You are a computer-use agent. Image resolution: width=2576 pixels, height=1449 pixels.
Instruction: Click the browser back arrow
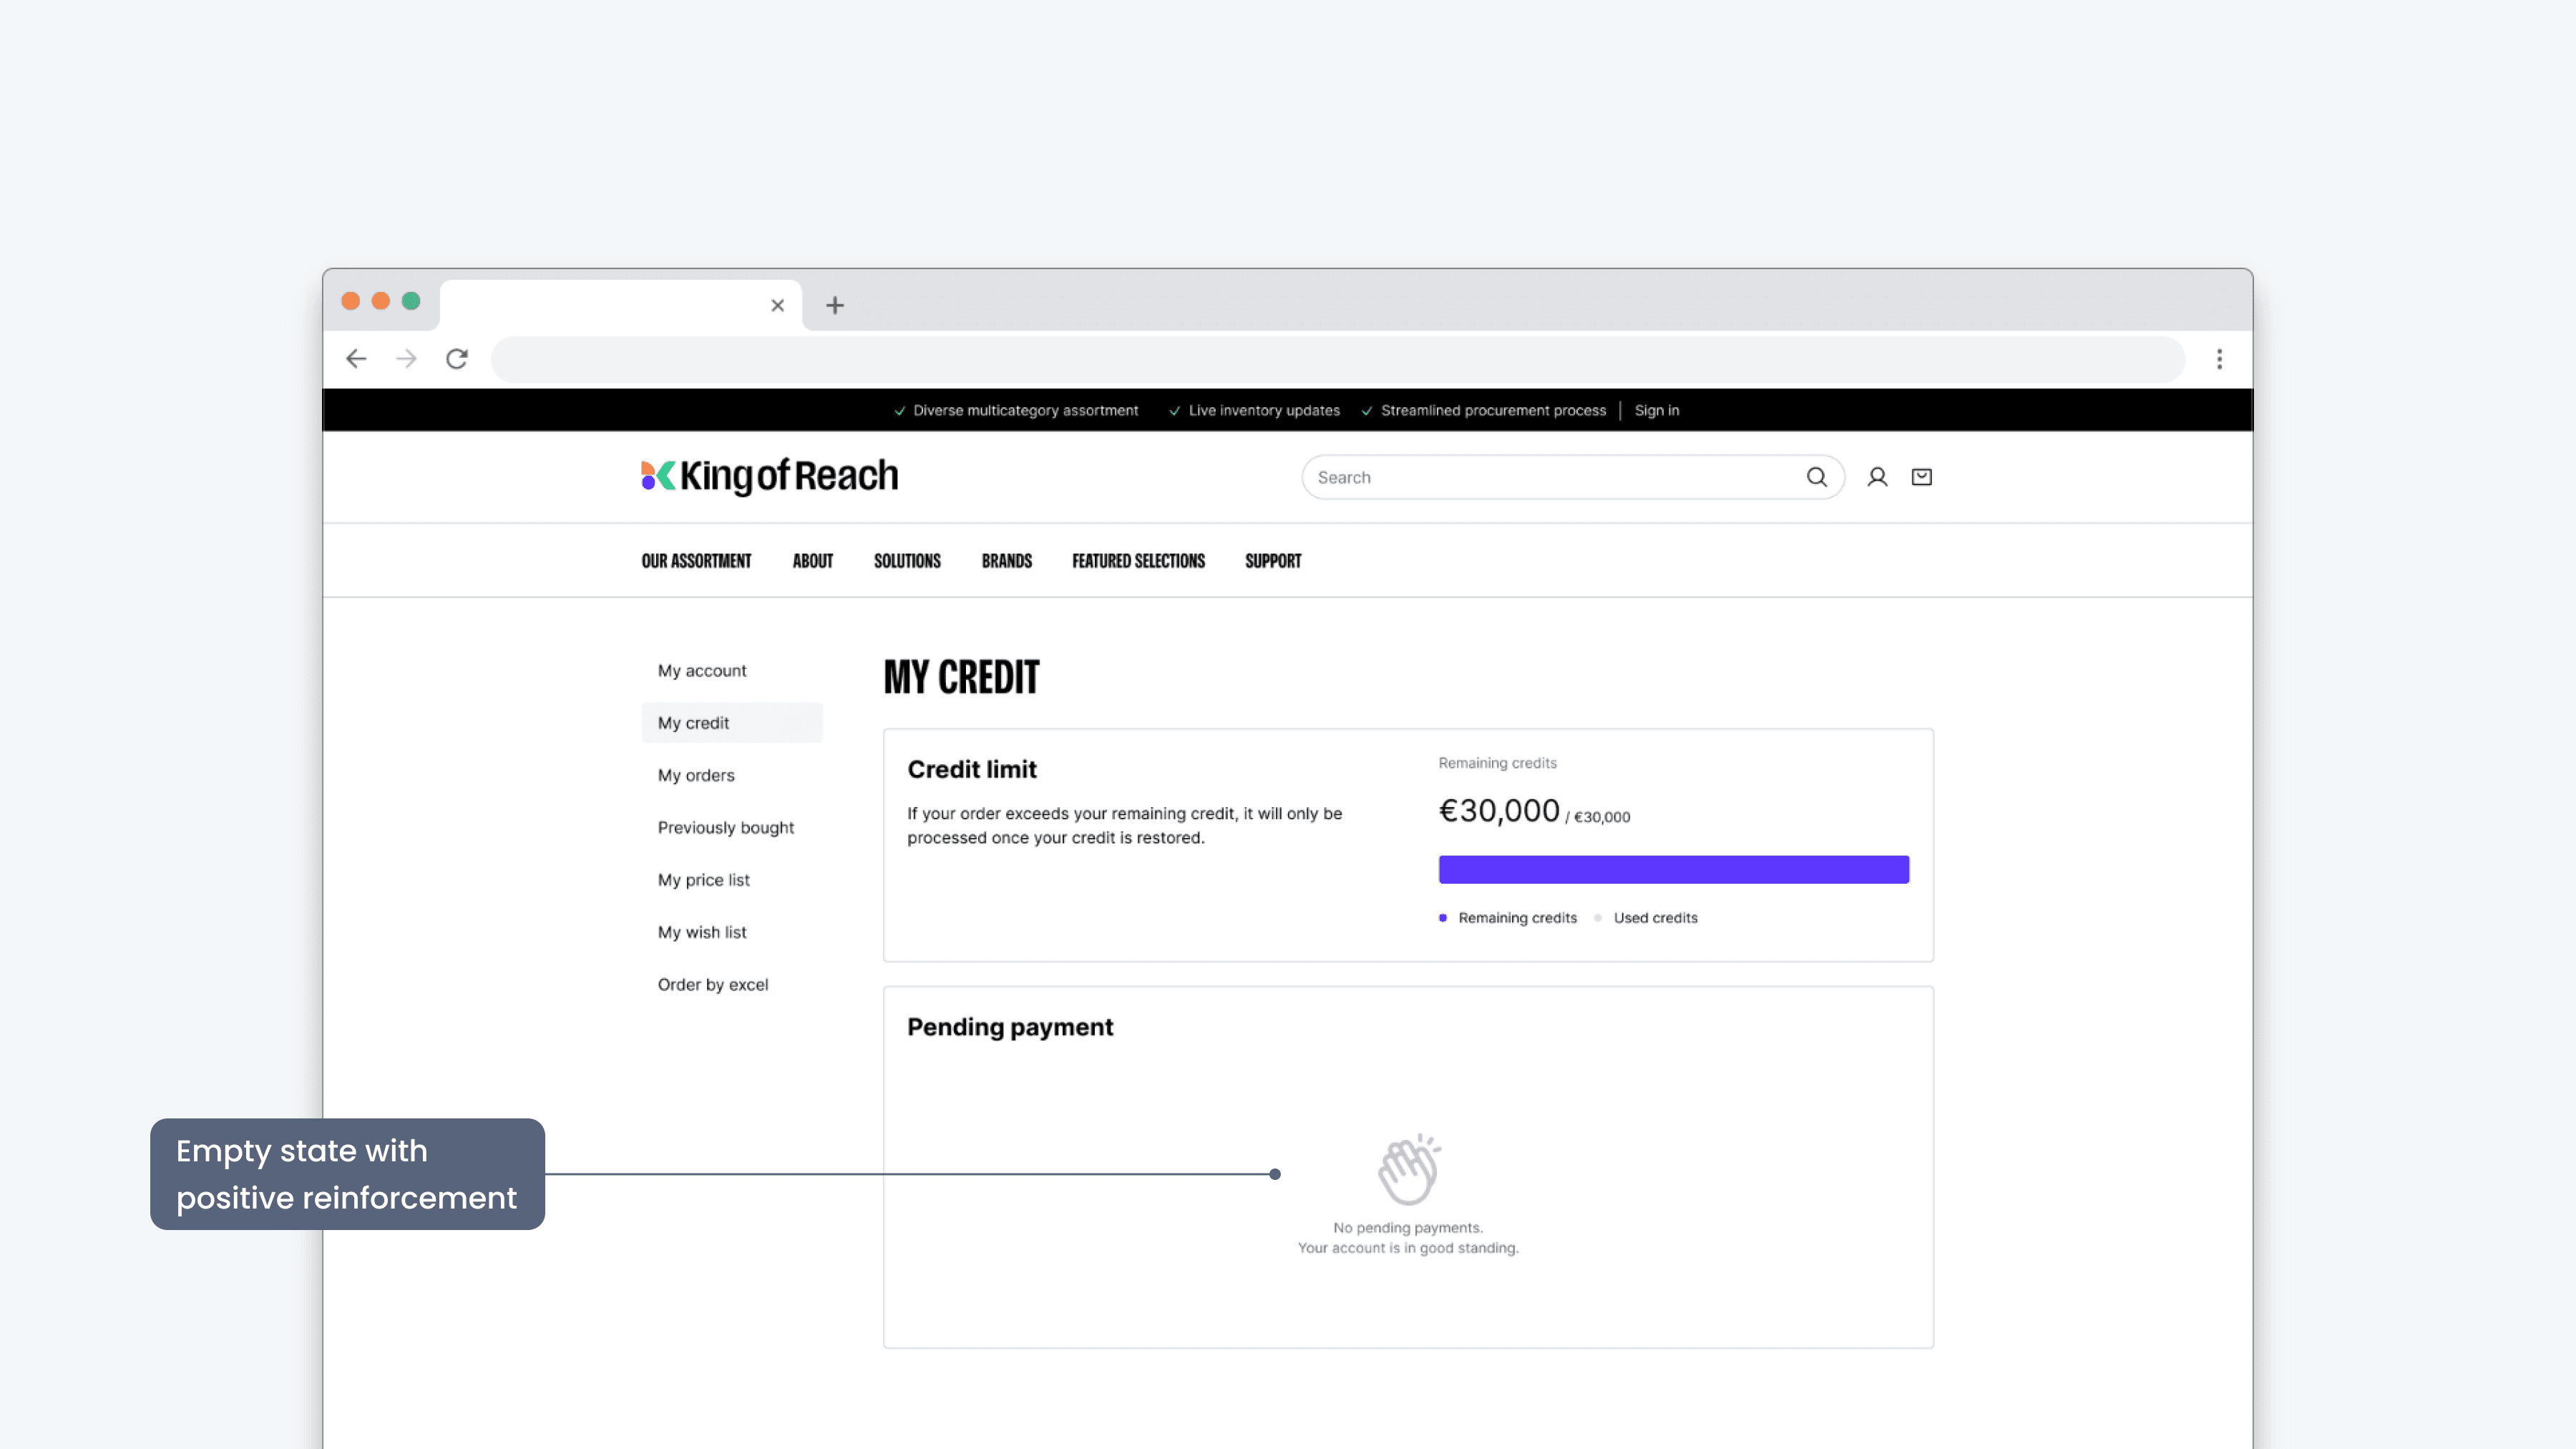(x=356, y=359)
